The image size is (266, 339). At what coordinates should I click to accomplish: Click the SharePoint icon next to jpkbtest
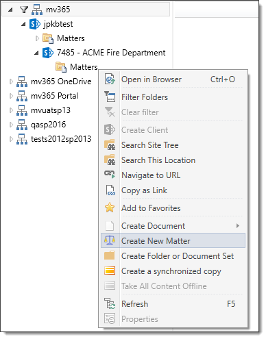tap(35, 24)
